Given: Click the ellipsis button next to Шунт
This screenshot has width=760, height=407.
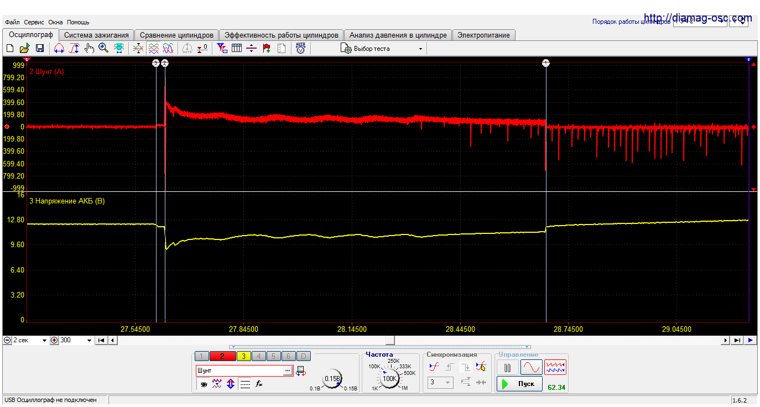Looking at the screenshot, I should click(x=288, y=371).
